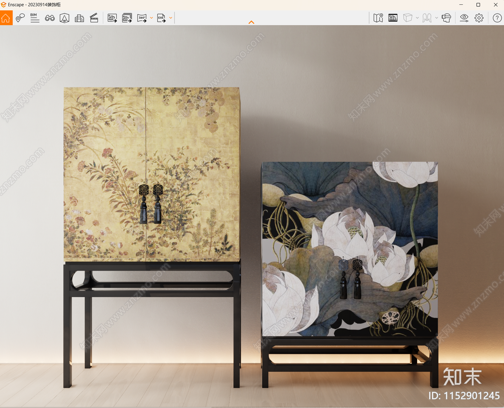The height and width of the screenshot is (408, 504).
Task: Open the Help question mark icon
Action: (497, 18)
